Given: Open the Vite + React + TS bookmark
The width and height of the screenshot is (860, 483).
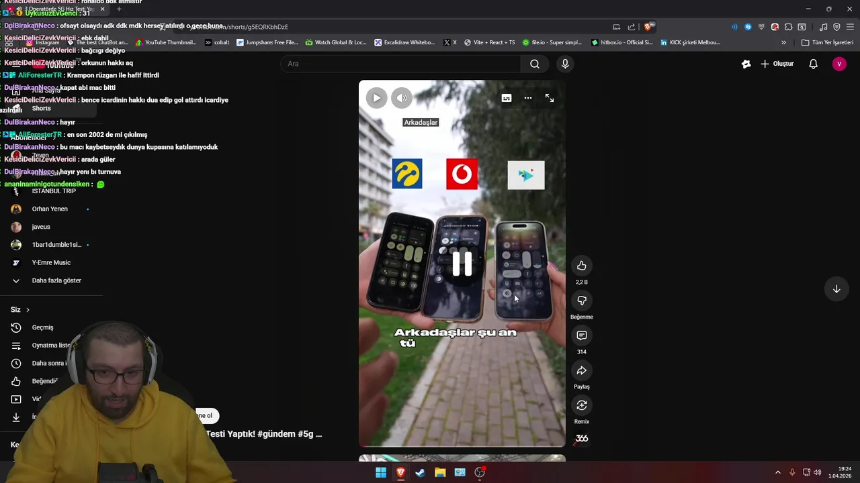Looking at the screenshot, I should (489, 42).
